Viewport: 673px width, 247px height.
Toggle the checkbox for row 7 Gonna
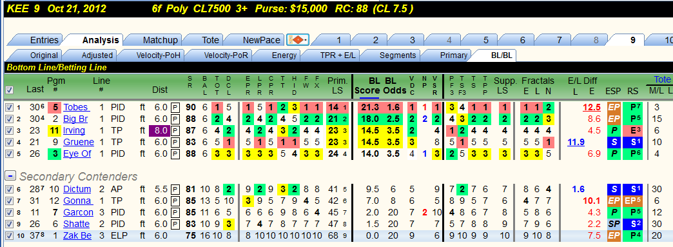coord(9,201)
